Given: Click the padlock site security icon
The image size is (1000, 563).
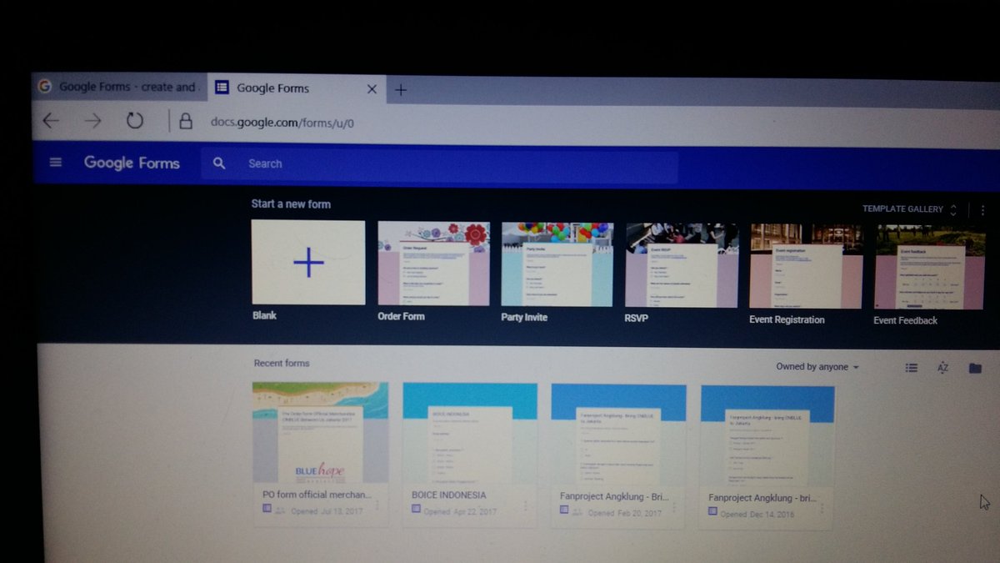Looking at the screenshot, I should [x=186, y=122].
